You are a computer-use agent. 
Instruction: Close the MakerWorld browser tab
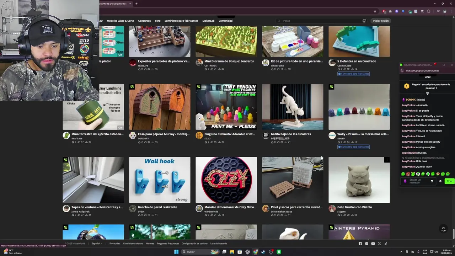(130, 4)
